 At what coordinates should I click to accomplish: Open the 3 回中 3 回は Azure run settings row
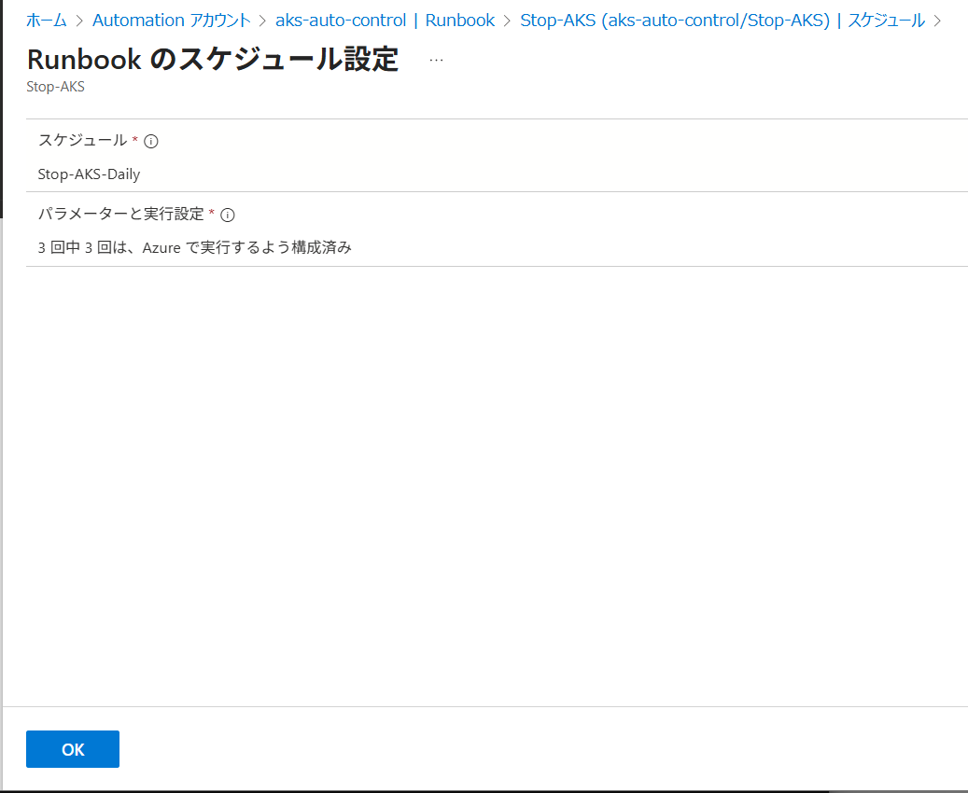497,230
